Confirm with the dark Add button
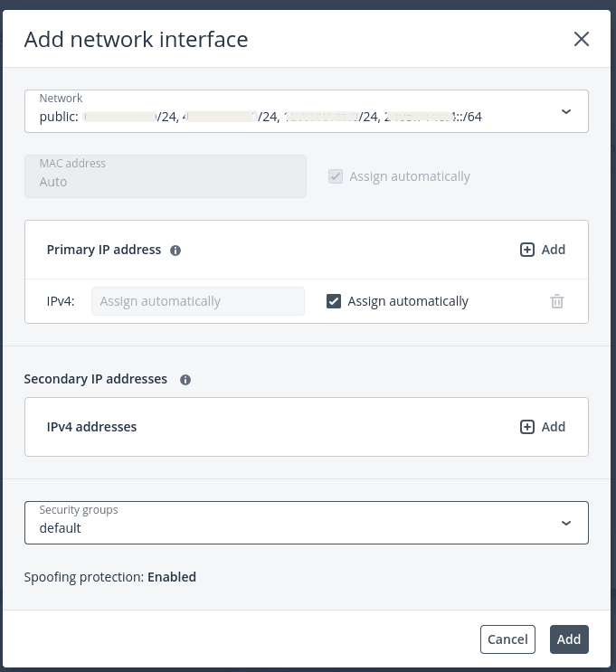Viewport: 616px width, 672px height. (x=569, y=639)
